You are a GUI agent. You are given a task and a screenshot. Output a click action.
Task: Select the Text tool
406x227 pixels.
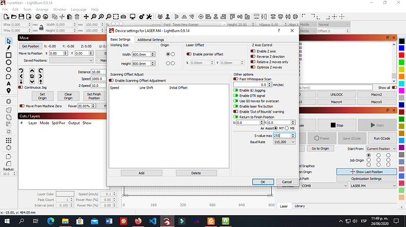pyautogui.click(x=9, y=84)
